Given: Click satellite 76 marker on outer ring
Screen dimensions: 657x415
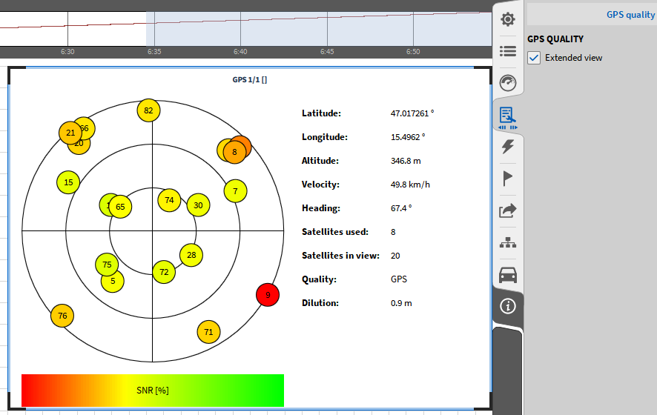Looking at the screenshot, I should click(x=62, y=316).
